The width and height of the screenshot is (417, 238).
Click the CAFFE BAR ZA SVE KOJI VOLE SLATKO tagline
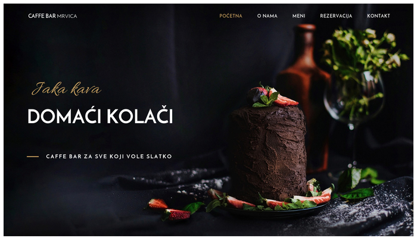(x=109, y=156)
